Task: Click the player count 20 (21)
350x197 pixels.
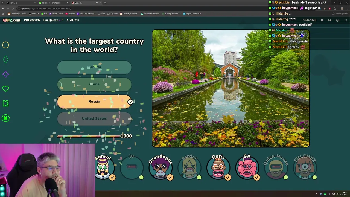Action: (73, 20)
